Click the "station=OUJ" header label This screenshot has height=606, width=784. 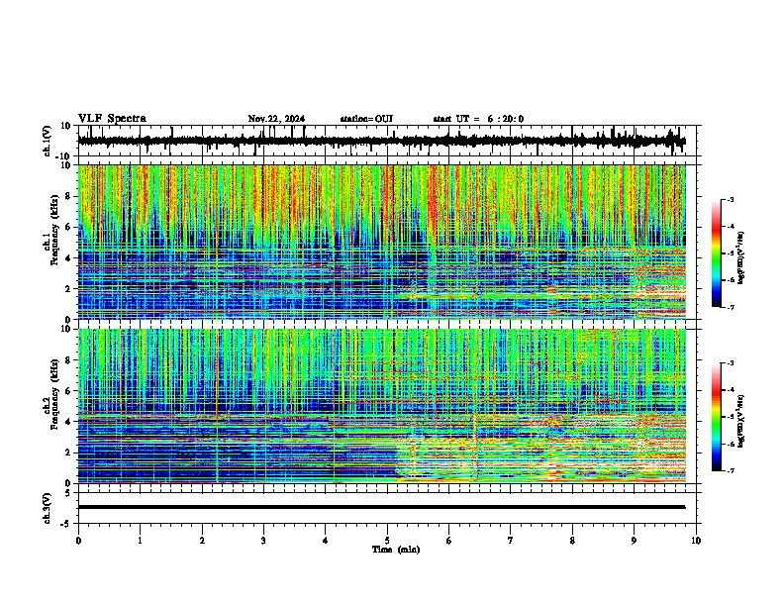point(366,119)
